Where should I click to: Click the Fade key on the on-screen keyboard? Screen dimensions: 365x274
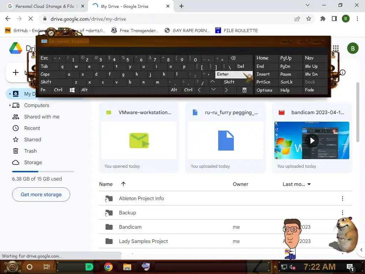[x=315, y=90]
